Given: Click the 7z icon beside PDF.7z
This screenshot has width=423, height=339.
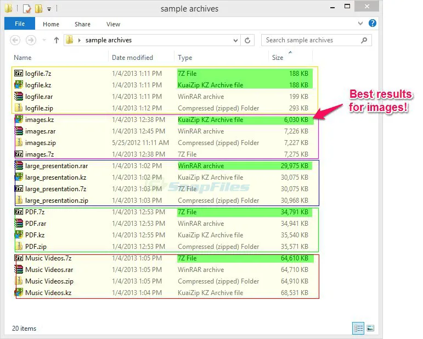Looking at the screenshot, I should [x=19, y=212].
